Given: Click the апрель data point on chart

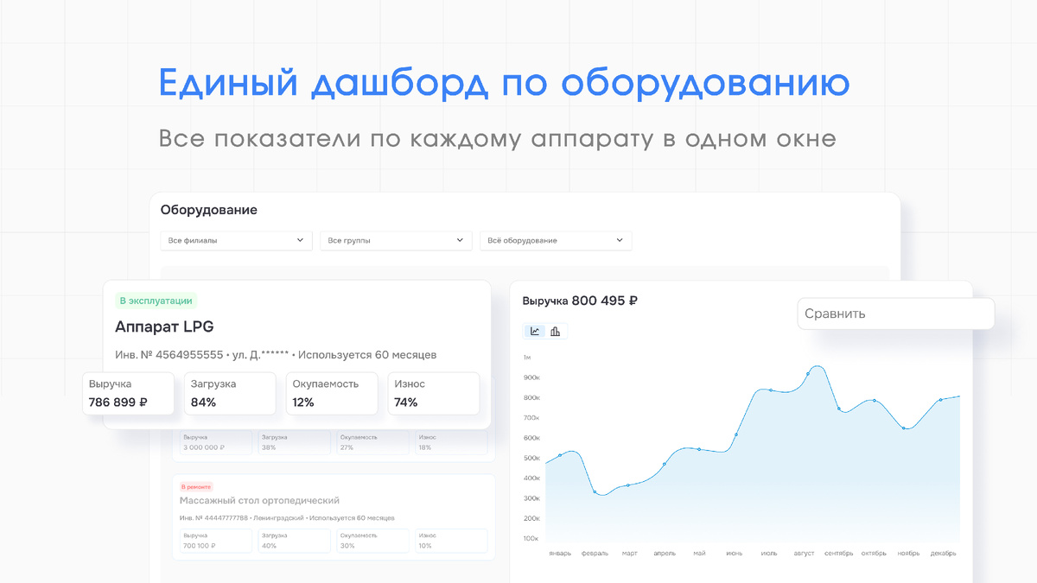Looking at the screenshot, I should tap(665, 464).
